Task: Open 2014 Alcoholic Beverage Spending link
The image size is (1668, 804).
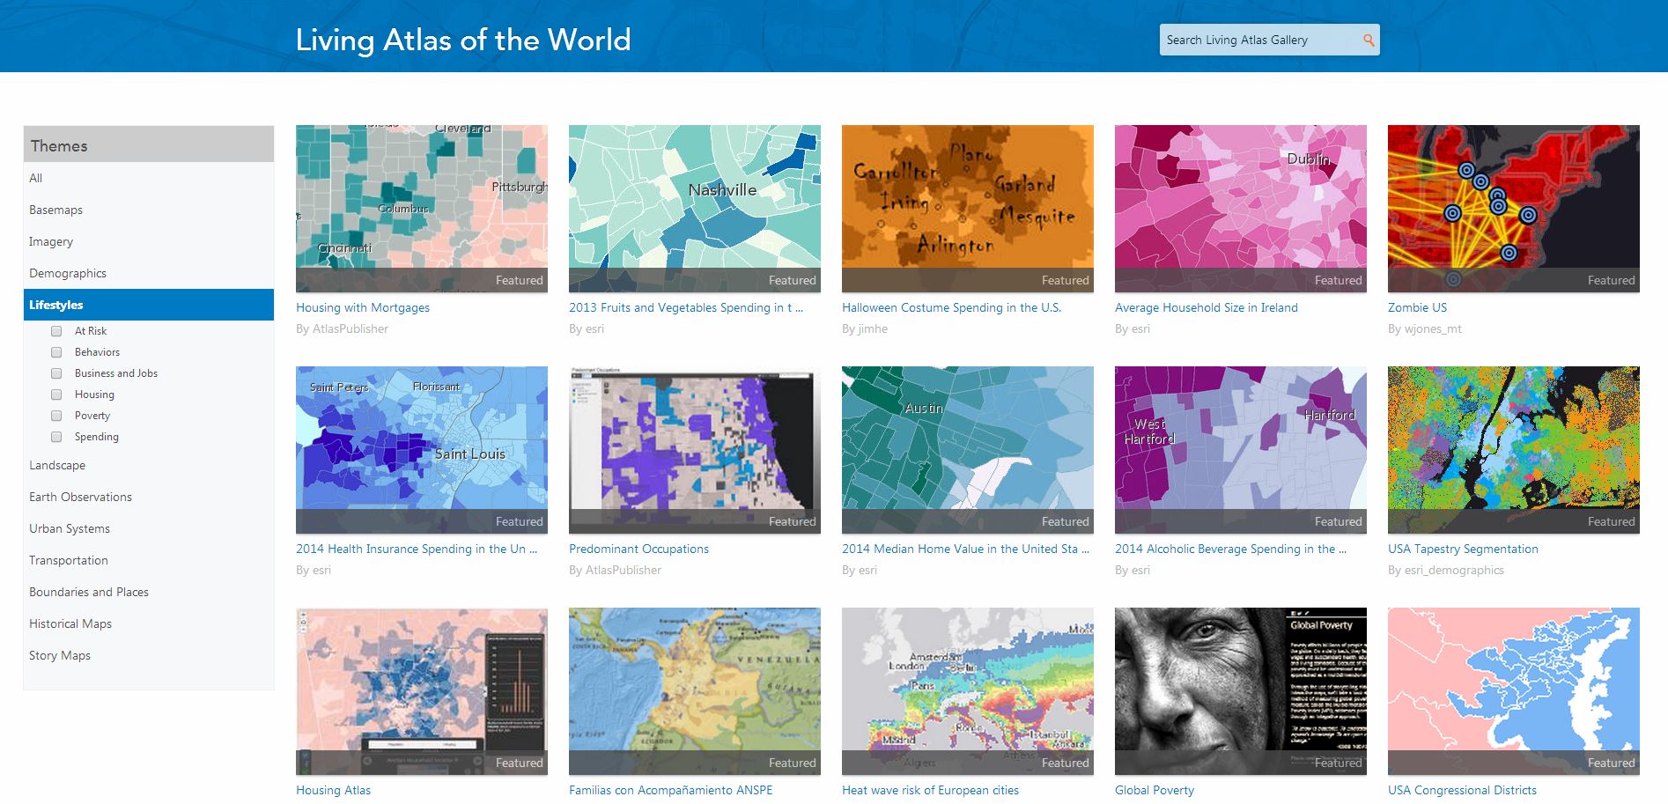Action: (x=1230, y=549)
